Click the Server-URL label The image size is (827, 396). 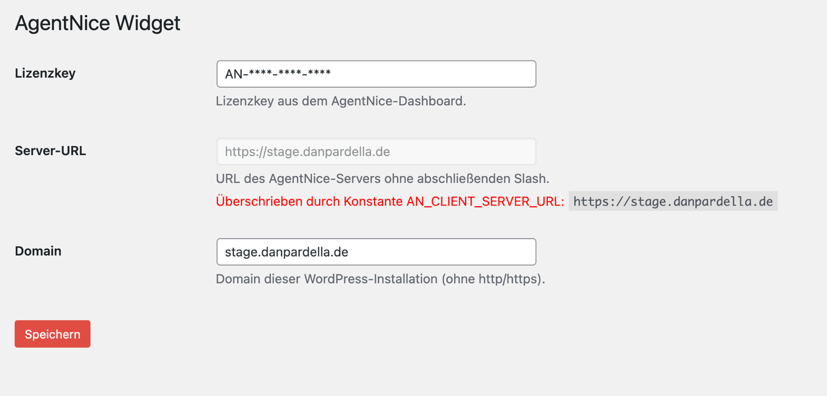pos(51,151)
